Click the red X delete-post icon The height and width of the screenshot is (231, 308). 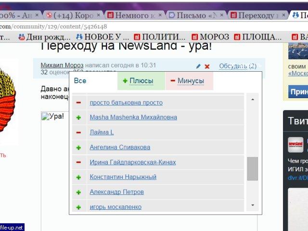207,66
